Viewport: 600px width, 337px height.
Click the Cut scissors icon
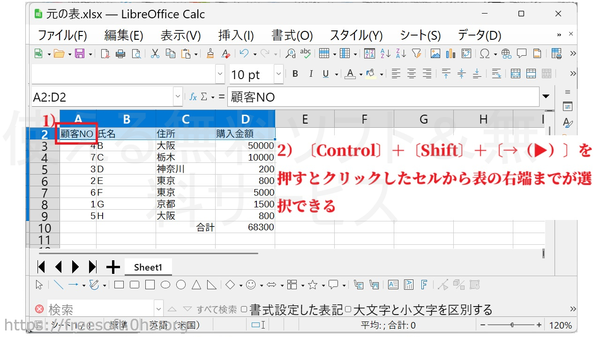[155, 54]
